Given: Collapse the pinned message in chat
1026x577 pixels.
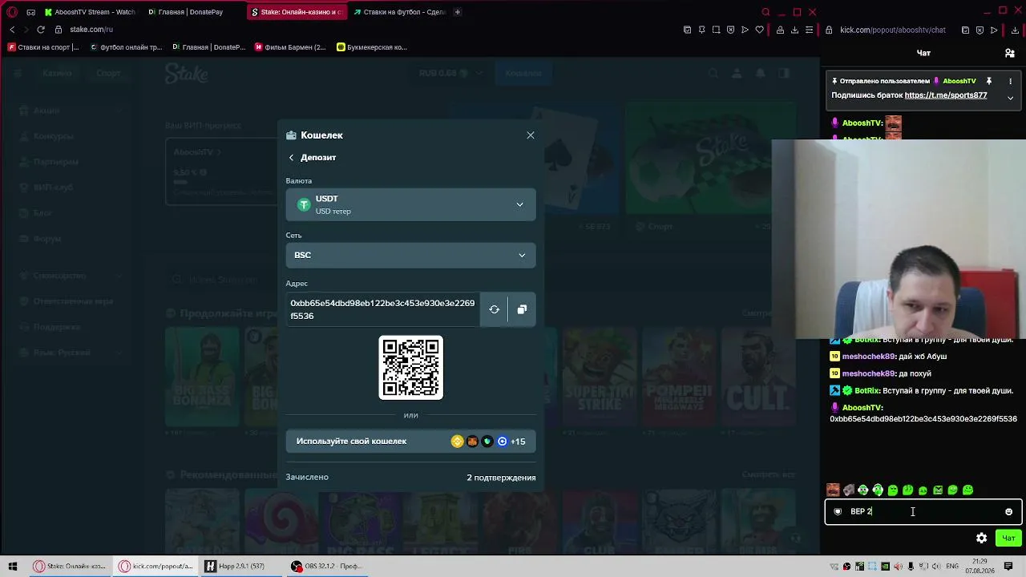Looking at the screenshot, I should coord(1010,98).
